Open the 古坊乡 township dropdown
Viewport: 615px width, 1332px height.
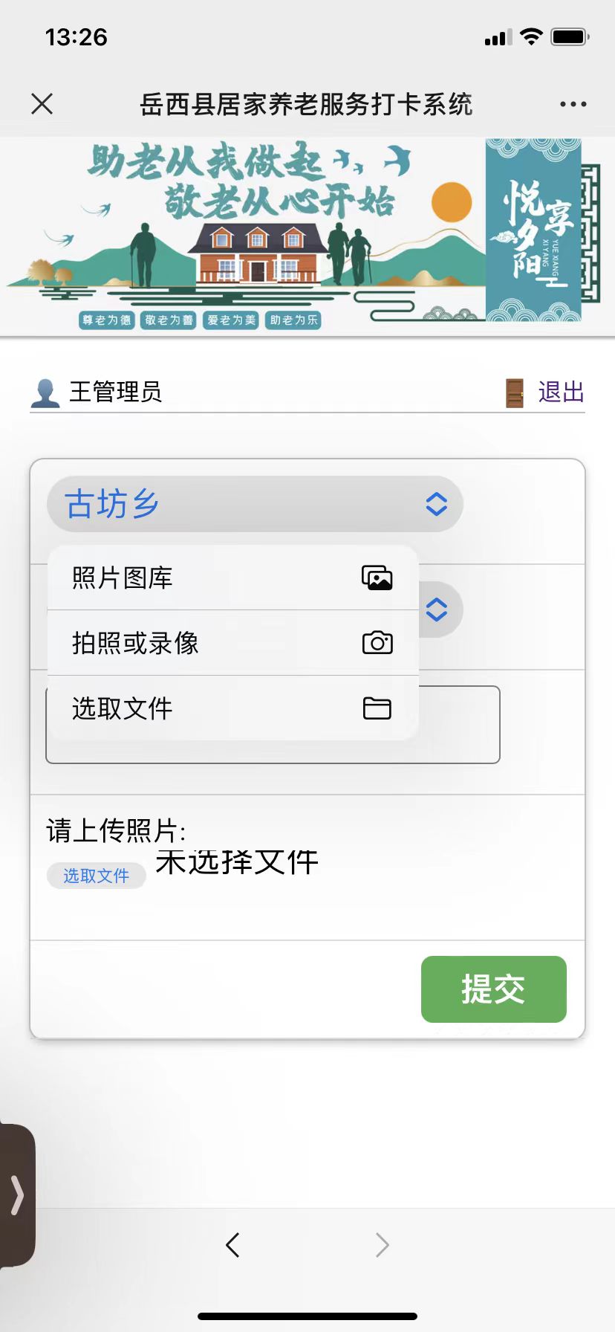click(x=255, y=504)
